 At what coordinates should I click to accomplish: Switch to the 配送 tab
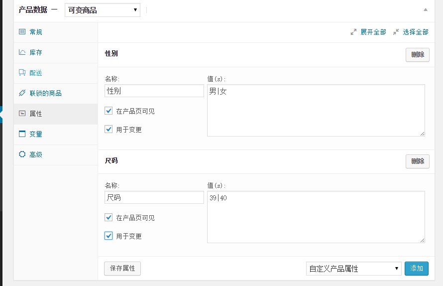pos(56,73)
